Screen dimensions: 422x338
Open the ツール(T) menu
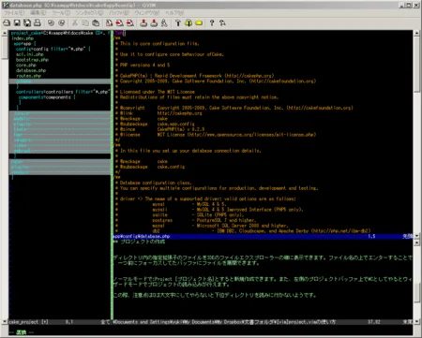coord(61,13)
